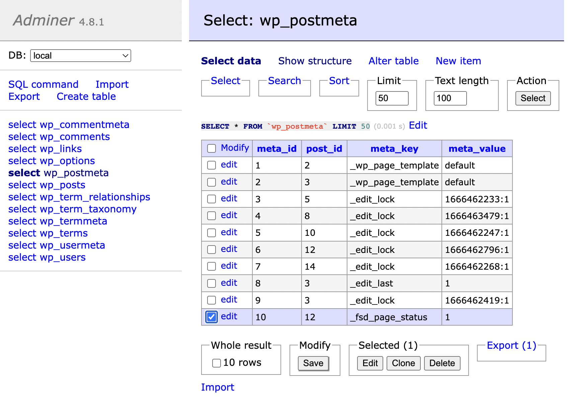Click the Clone button
The height and width of the screenshot is (402, 571).
(403, 363)
